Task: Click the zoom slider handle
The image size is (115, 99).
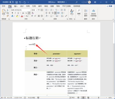Action: click(99, 98)
